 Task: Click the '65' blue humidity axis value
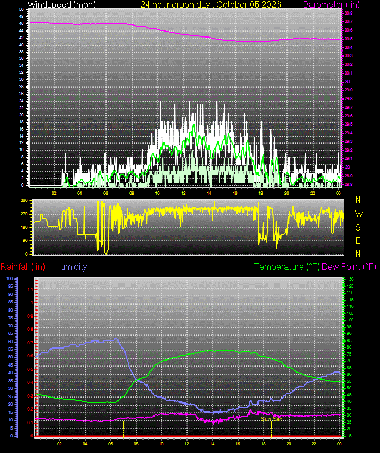[x=11, y=333]
